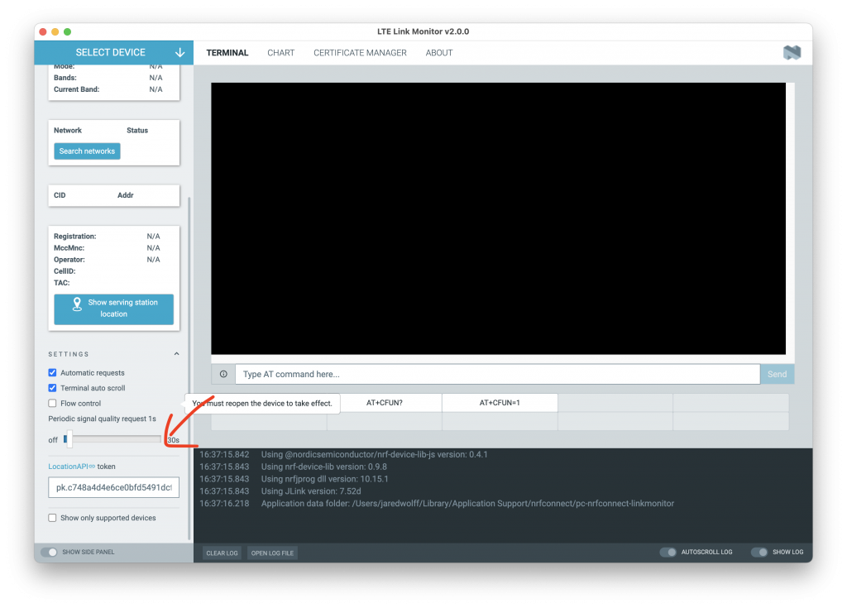
Task: Click the 'Periodic signal quality request 1s' label
Action: coord(102,419)
